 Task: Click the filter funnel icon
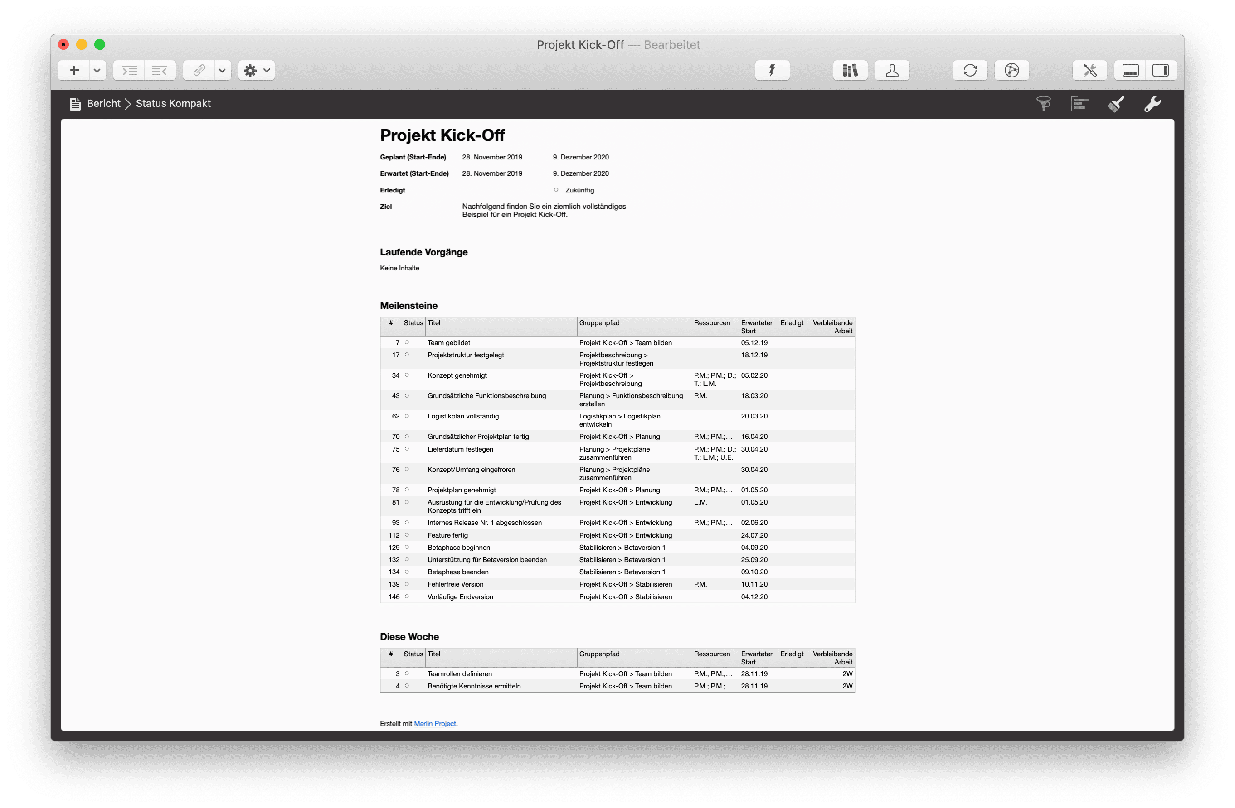click(1044, 104)
